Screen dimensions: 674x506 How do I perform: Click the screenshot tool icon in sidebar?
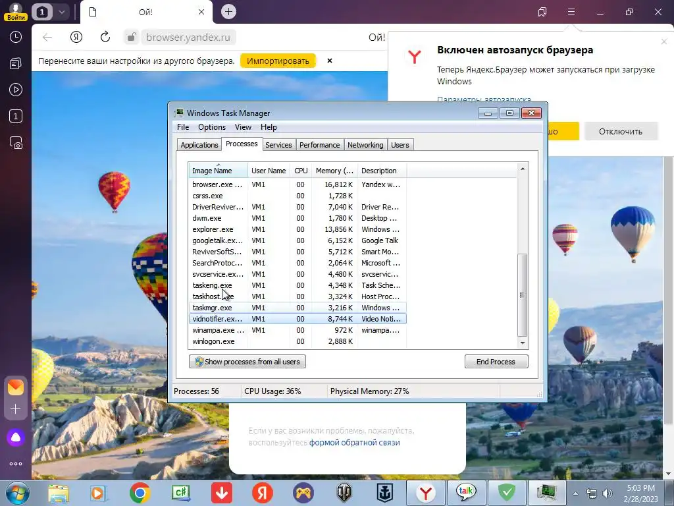[x=16, y=143]
